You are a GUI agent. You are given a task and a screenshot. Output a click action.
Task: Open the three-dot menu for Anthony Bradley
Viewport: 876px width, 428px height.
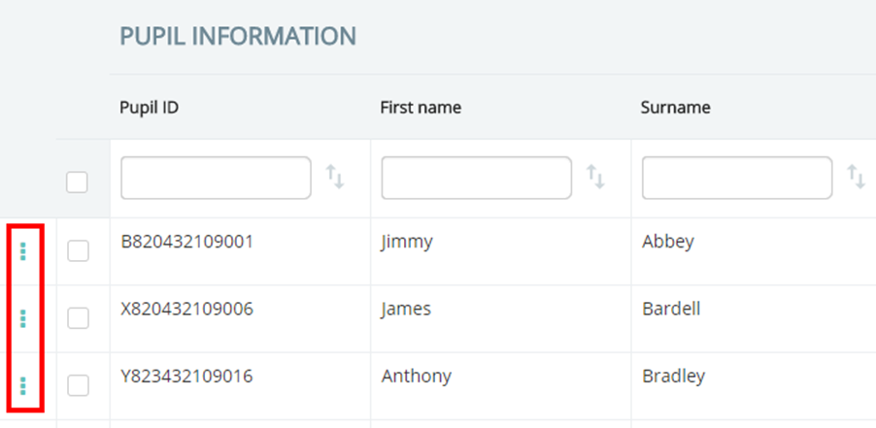point(23,385)
